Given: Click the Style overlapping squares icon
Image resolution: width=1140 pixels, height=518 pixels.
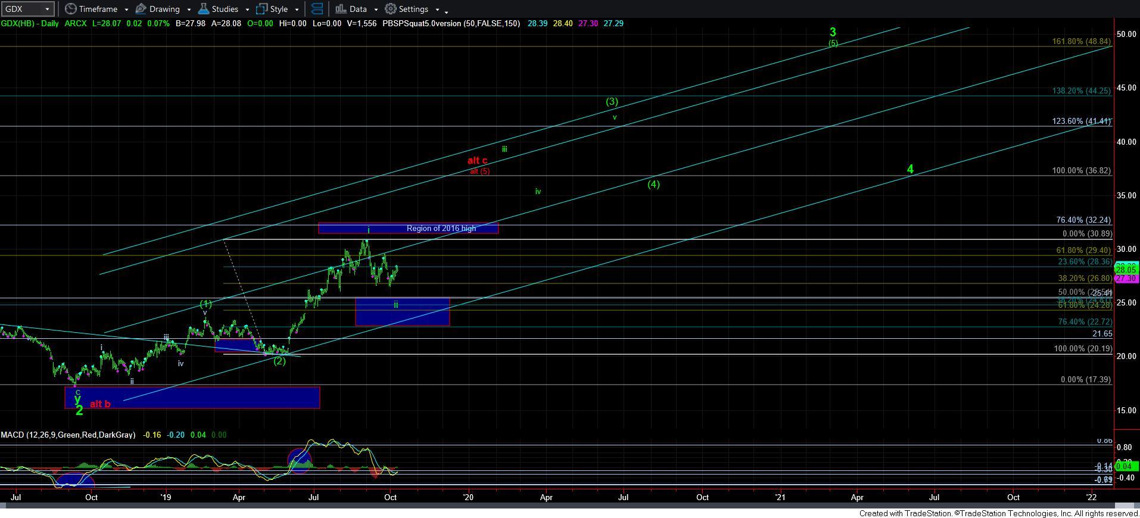Looking at the screenshot, I should [x=261, y=9].
